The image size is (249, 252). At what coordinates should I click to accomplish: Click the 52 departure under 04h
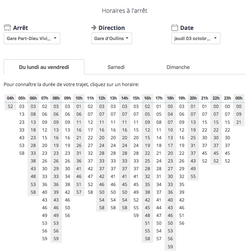tap(10, 106)
